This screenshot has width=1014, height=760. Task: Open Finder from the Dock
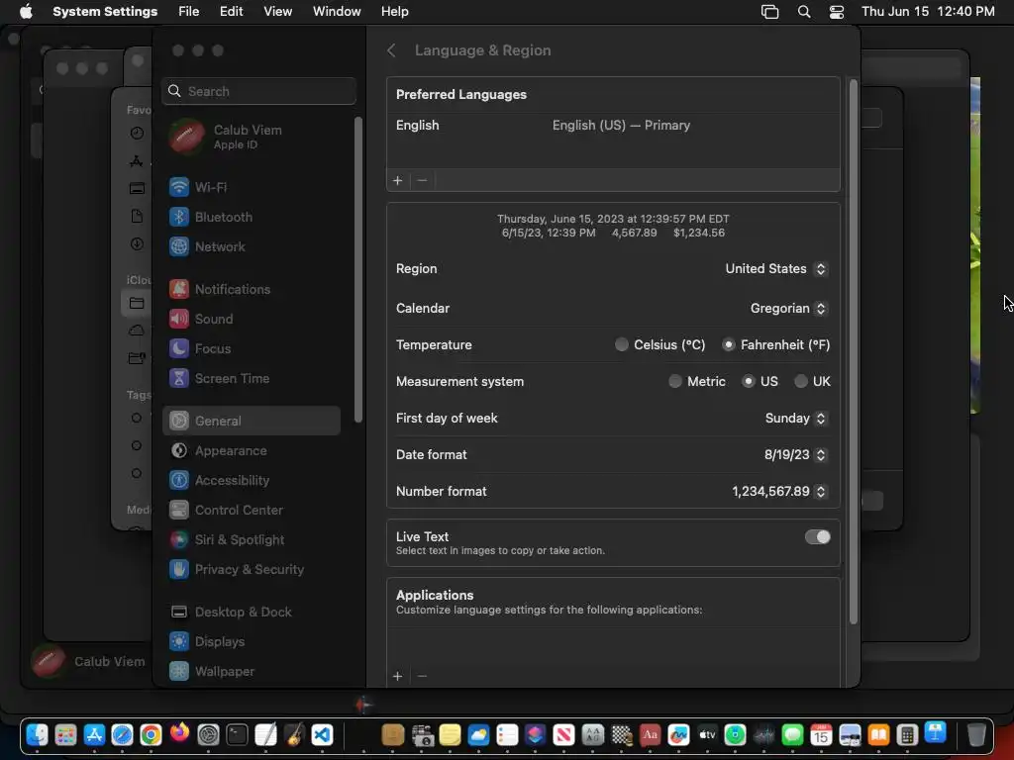point(37,735)
